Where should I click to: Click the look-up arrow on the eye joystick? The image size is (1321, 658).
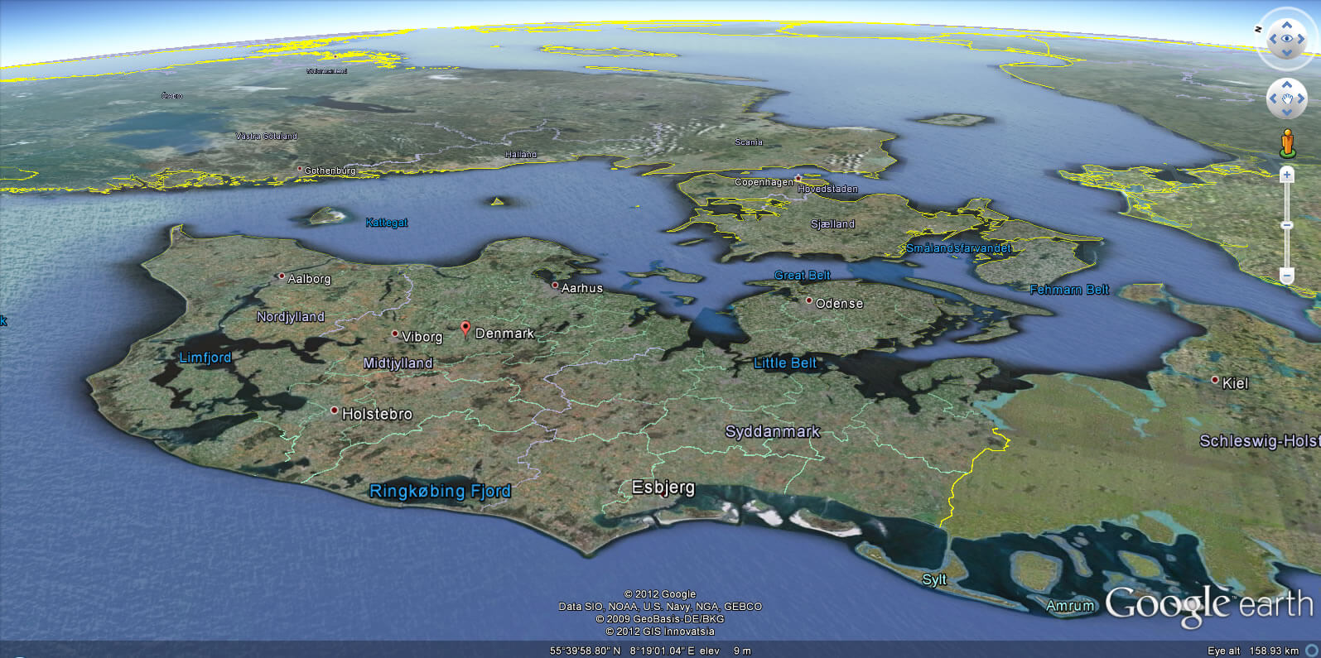[1286, 26]
